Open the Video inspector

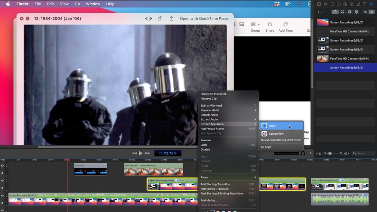(319, 4)
